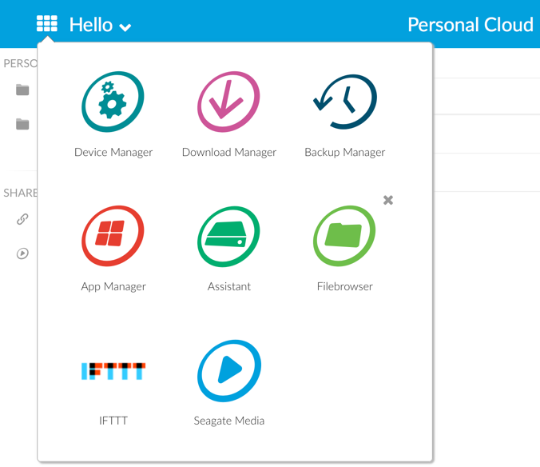
Task: Click the IFTTT label text
Action: coord(113,421)
